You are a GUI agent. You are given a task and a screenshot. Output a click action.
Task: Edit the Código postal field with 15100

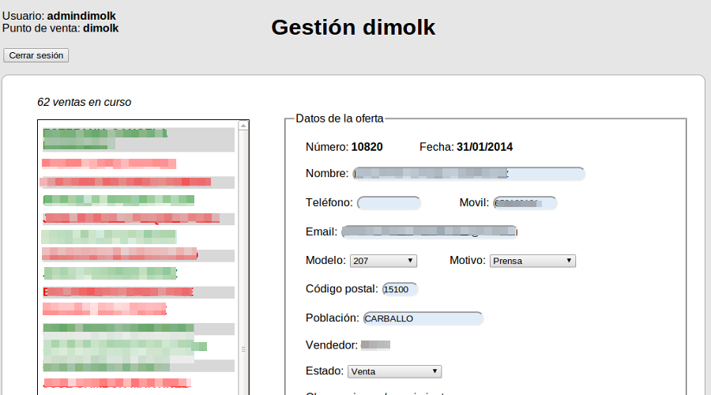pos(399,289)
